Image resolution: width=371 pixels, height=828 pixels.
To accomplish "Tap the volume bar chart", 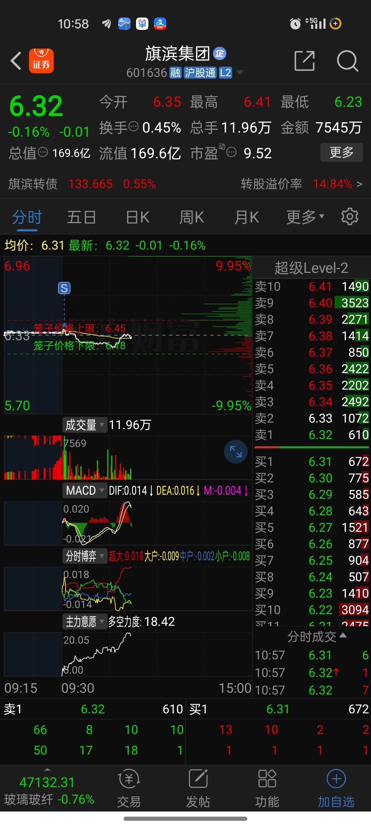I will pos(128,458).
